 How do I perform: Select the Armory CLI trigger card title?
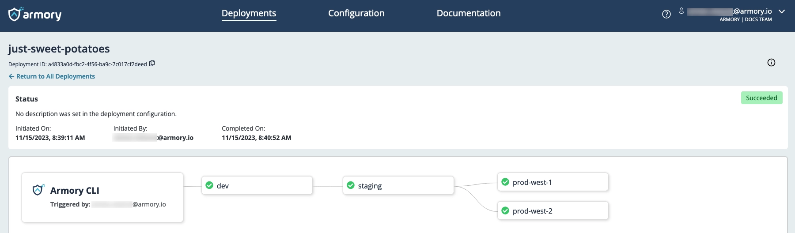[x=75, y=191]
